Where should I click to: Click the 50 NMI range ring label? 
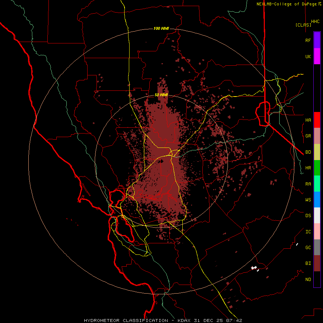[161, 95]
